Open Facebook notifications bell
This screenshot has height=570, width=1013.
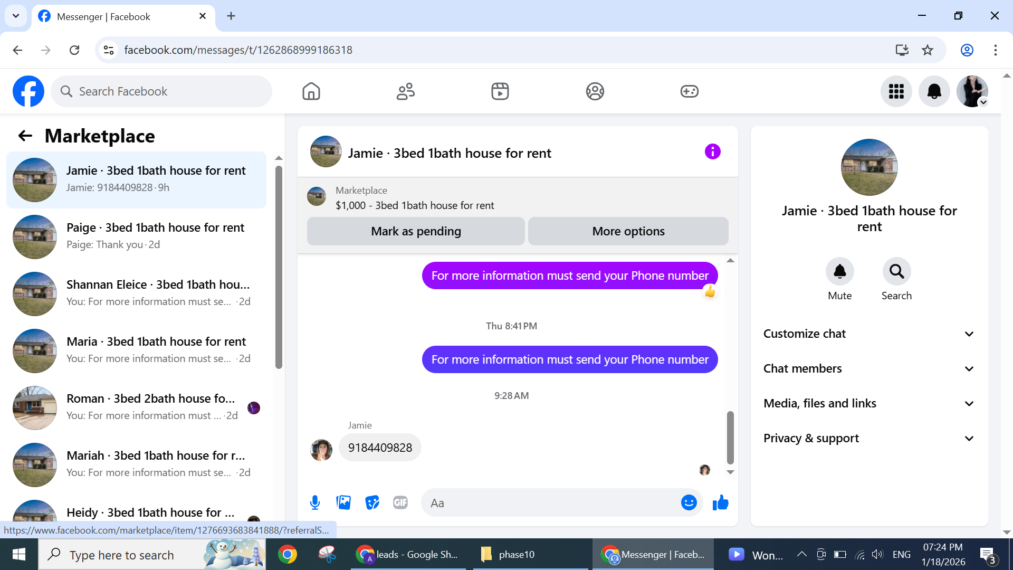[x=934, y=91]
